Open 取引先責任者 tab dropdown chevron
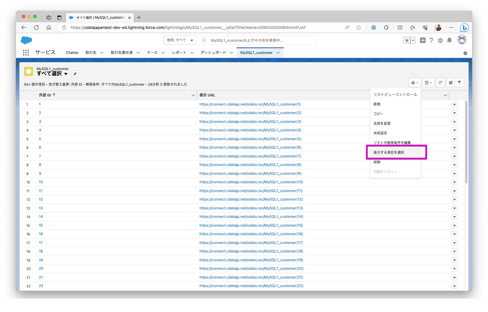Viewport: 488px width, 312px height. (x=138, y=53)
